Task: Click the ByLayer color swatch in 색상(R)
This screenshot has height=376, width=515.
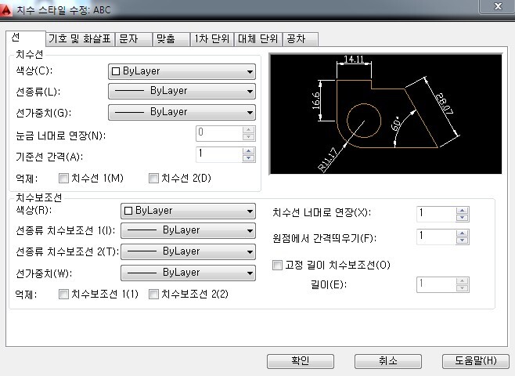Action: pos(128,211)
